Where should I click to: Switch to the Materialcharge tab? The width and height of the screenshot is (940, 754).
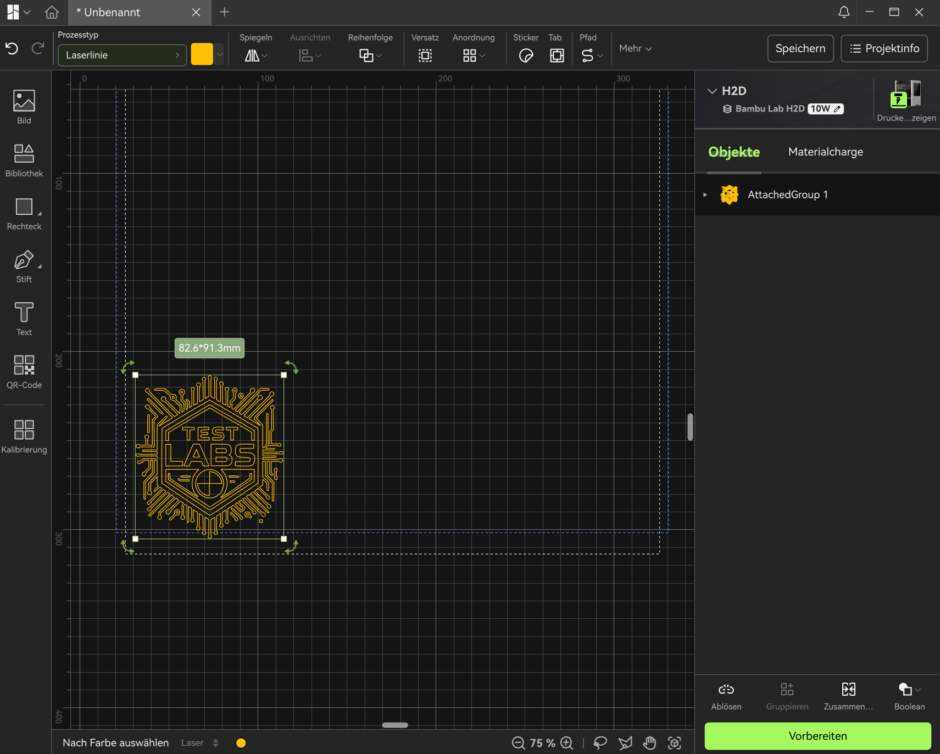[825, 152]
